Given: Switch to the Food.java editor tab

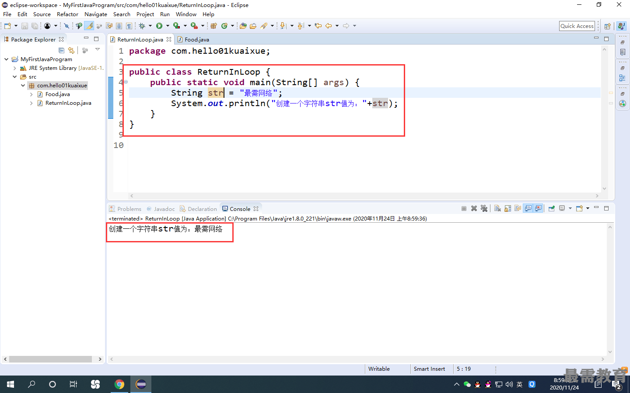Looking at the screenshot, I should point(193,39).
